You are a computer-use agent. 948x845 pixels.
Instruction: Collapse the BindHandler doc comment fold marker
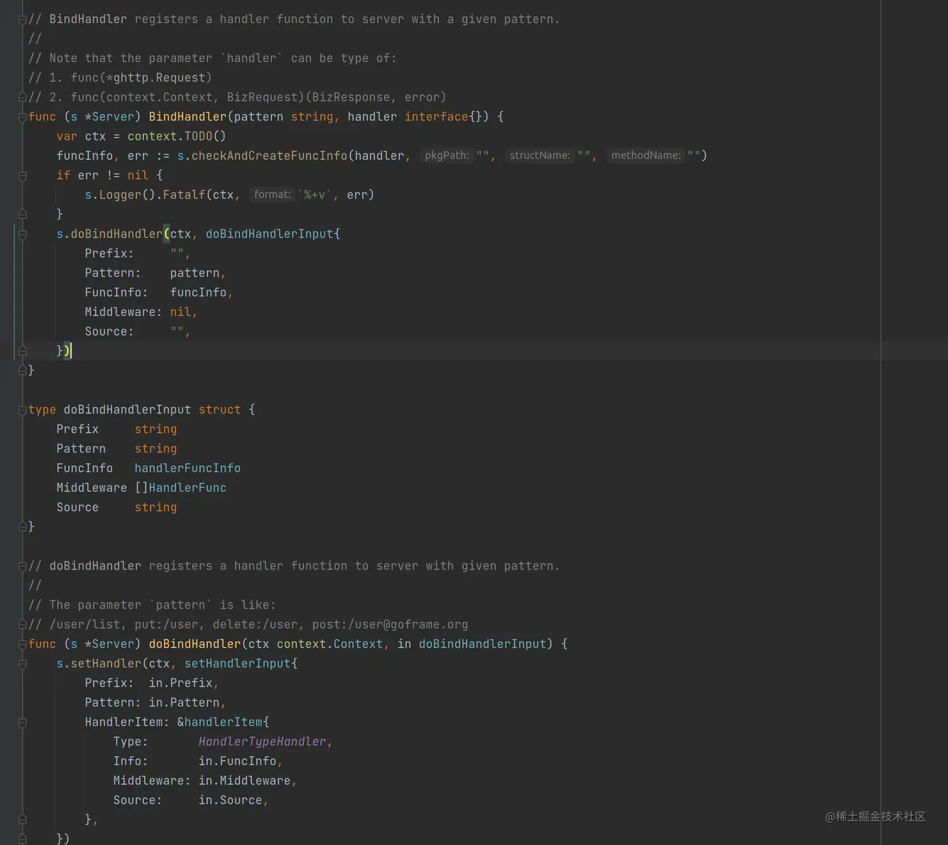23,19
